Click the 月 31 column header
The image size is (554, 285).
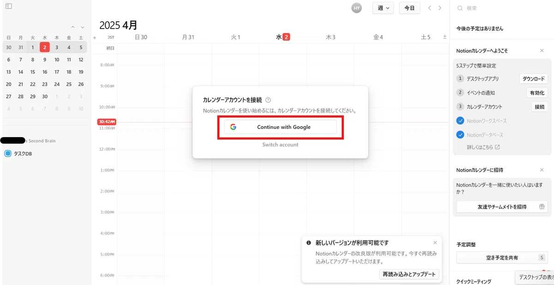[x=188, y=37]
